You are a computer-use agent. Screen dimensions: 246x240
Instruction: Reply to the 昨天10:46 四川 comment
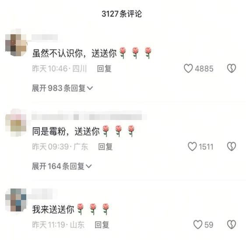(x=104, y=69)
